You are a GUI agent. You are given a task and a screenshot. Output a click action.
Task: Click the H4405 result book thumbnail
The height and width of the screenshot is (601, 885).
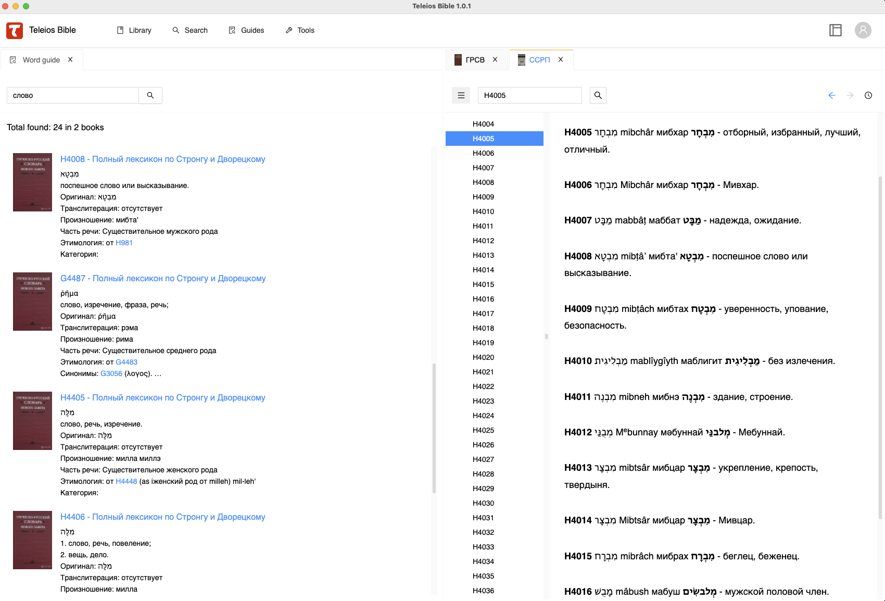click(32, 421)
